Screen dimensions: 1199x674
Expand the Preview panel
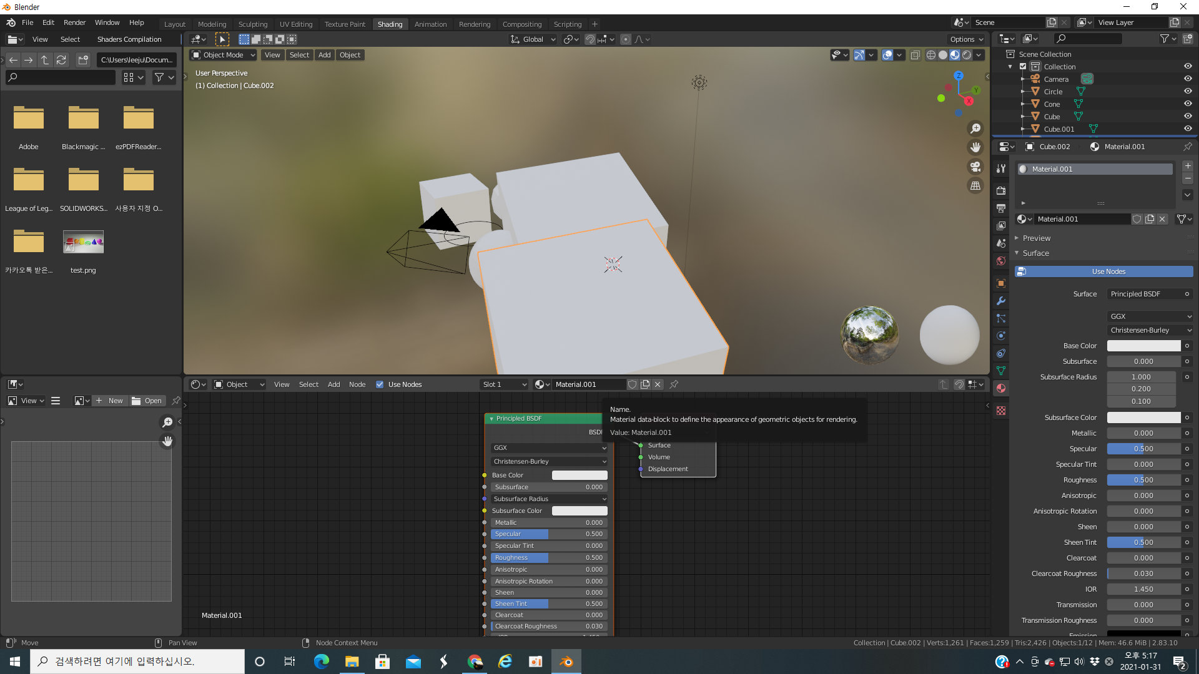coord(1037,238)
